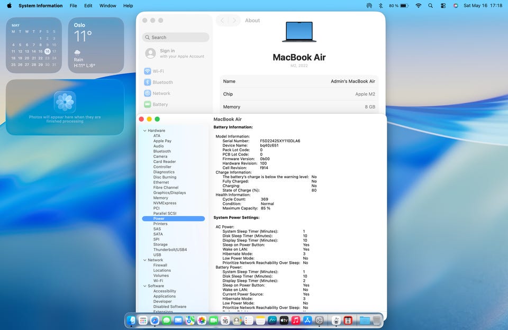
Task: Click Battery icon in Settings sidebar
Action: 148,104
